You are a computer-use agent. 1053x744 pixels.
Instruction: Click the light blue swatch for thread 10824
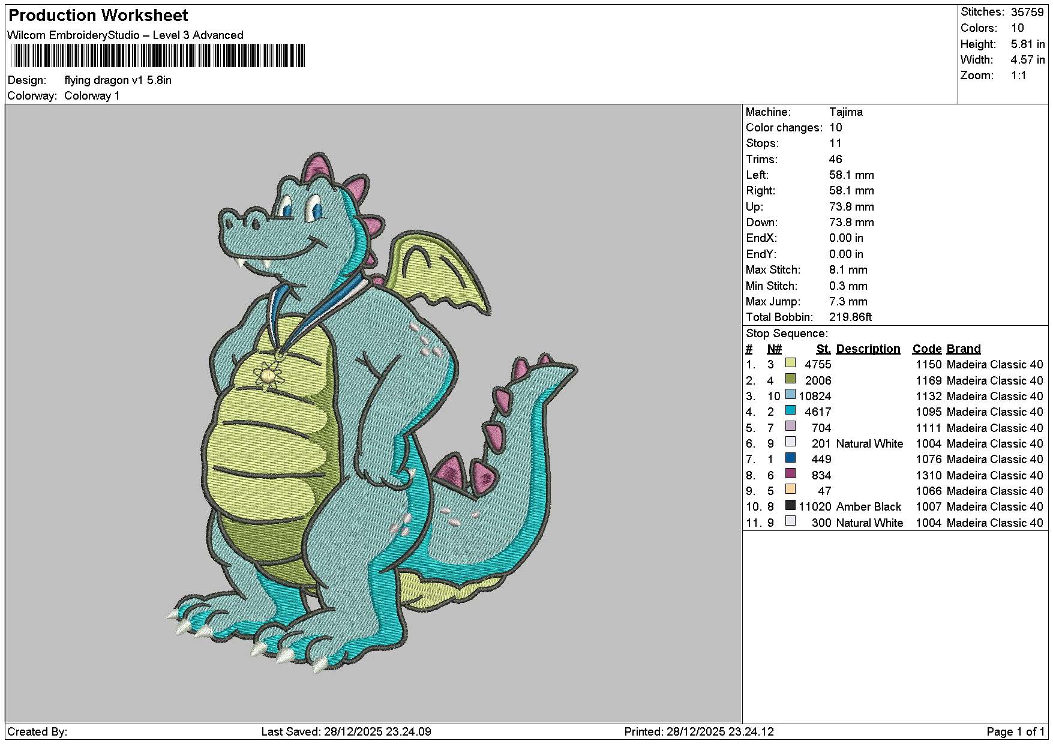tap(790, 394)
